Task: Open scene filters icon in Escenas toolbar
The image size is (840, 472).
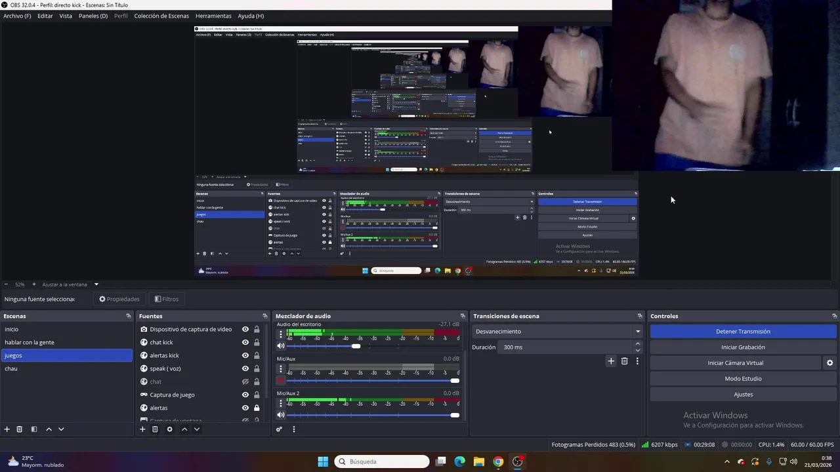Action: pyautogui.click(x=34, y=429)
